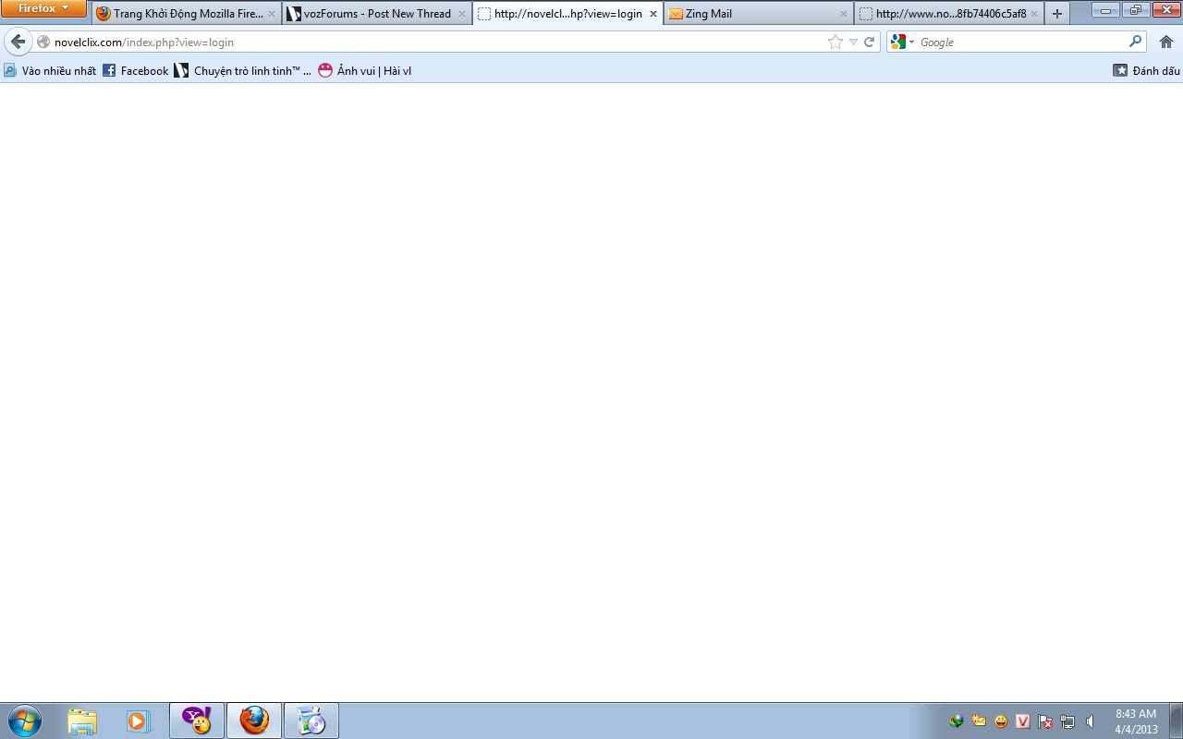
Task: Open the network connection tray icon
Action: (x=1067, y=721)
